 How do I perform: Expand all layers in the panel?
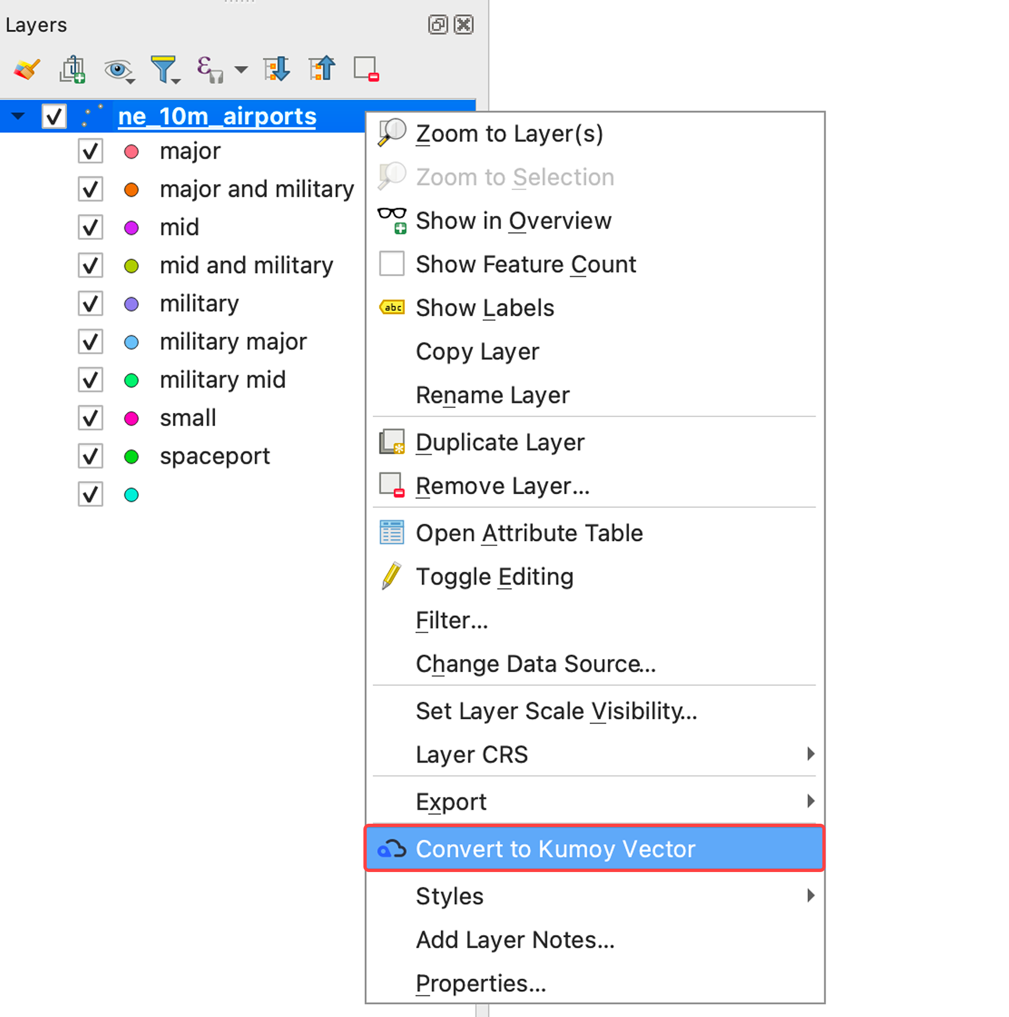point(277,69)
